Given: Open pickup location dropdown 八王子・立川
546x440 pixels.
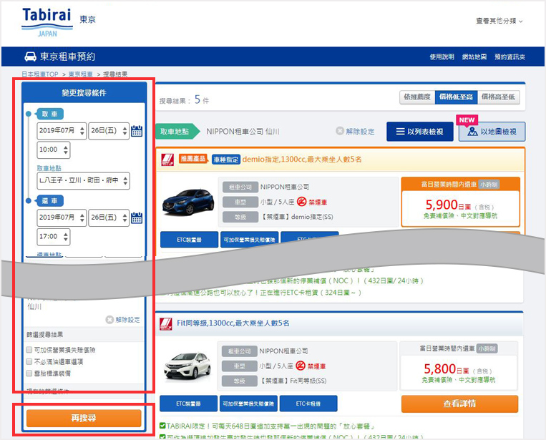Looking at the screenshot, I should tap(83, 181).
